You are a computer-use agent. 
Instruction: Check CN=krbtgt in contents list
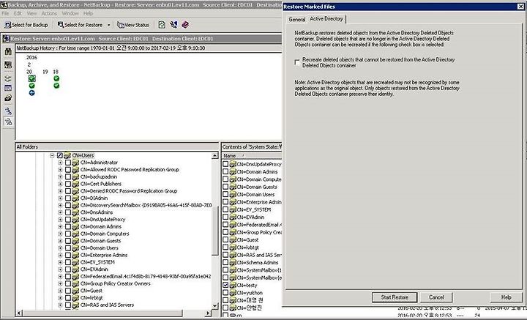(x=225, y=248)
